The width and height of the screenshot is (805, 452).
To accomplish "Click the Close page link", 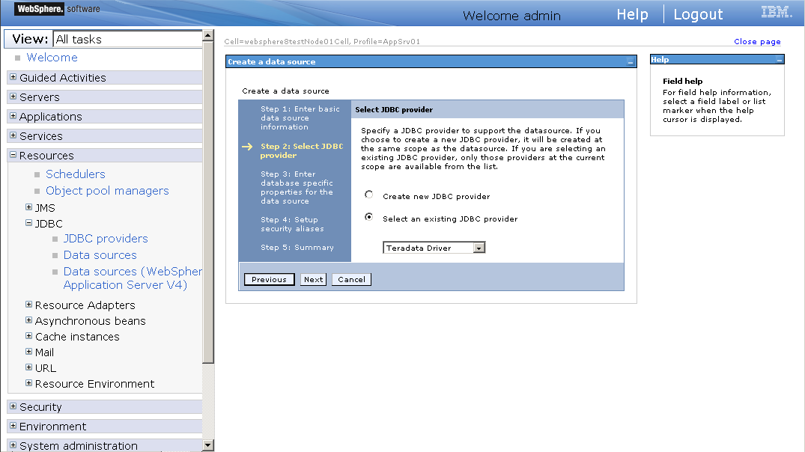I will pyautogui.click(x=757, y=41).
